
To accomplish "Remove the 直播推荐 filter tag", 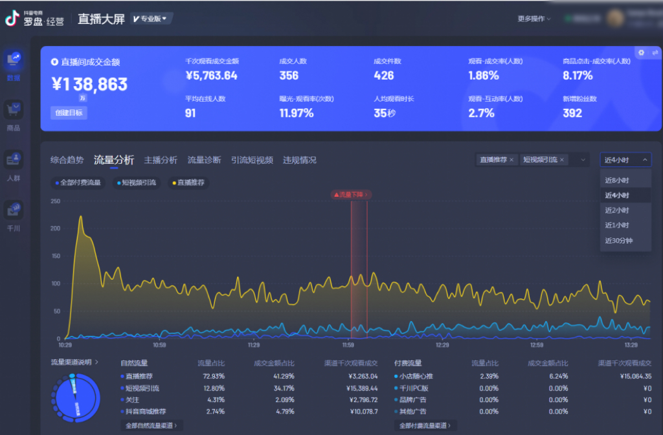I will pyautogui.click(x=511, y=160).
